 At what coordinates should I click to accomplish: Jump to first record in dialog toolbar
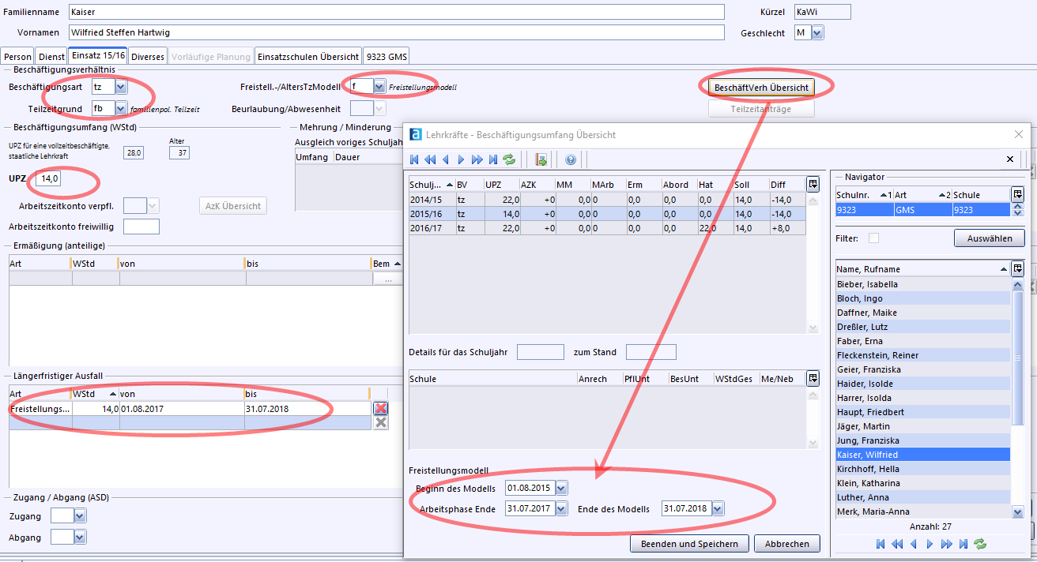(x=414, y=159)
